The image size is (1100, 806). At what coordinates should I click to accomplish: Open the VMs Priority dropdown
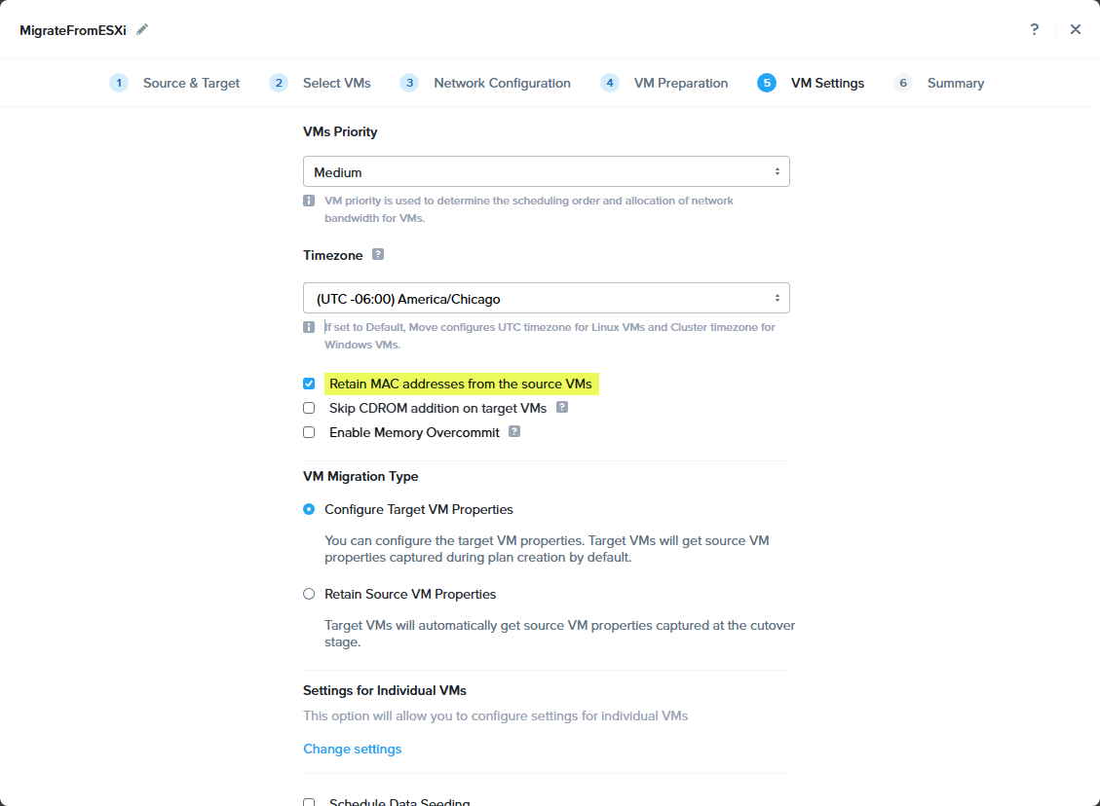546,171
